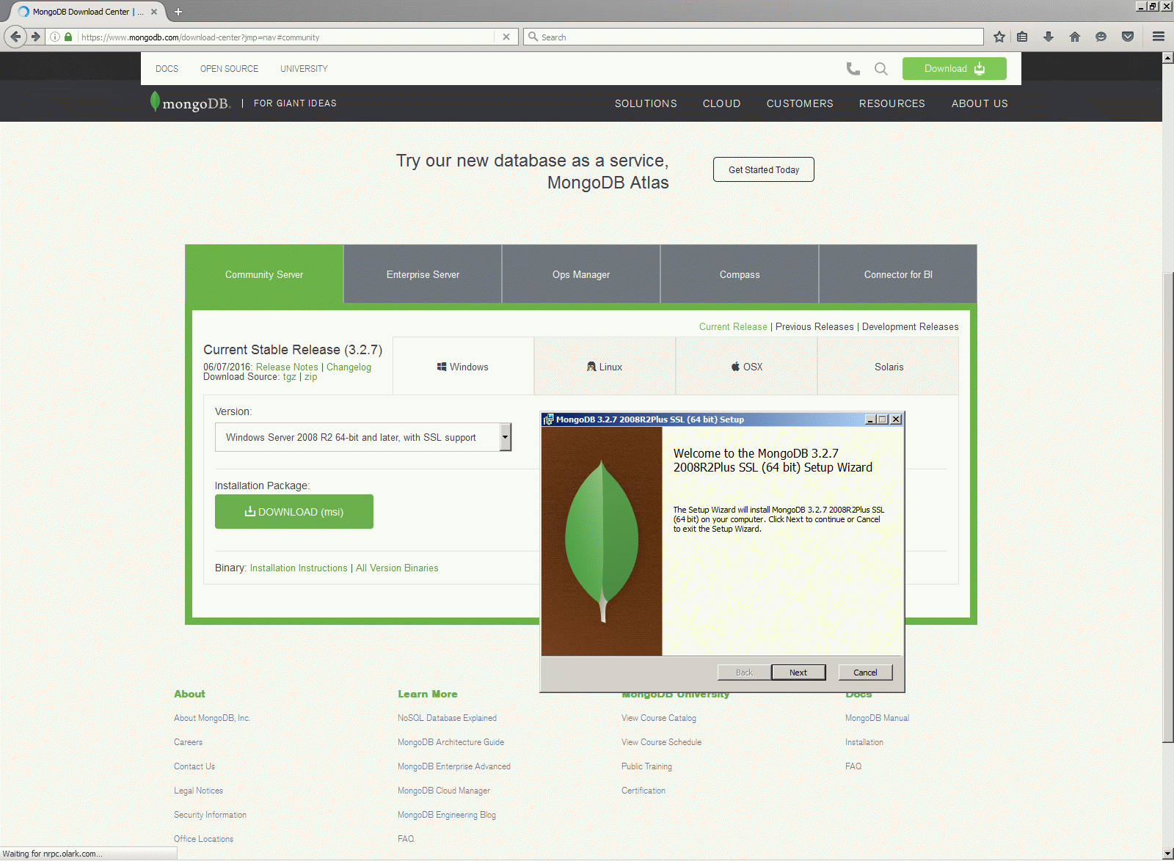
Task: Click the browser back arrow button
Action: (x=15, y=37)
